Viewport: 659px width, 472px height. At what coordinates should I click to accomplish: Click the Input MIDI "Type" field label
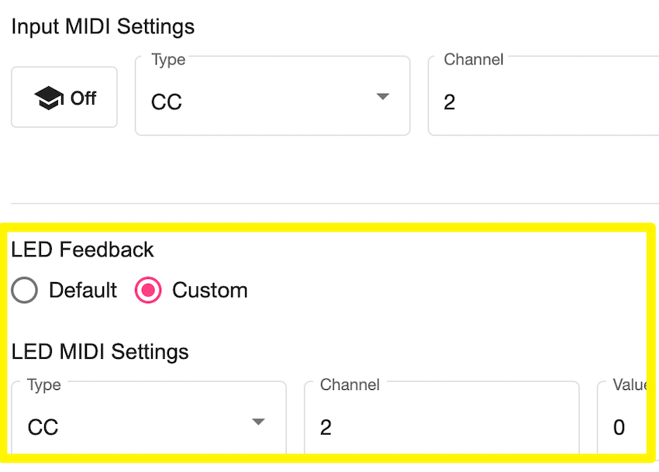point(168,60)
